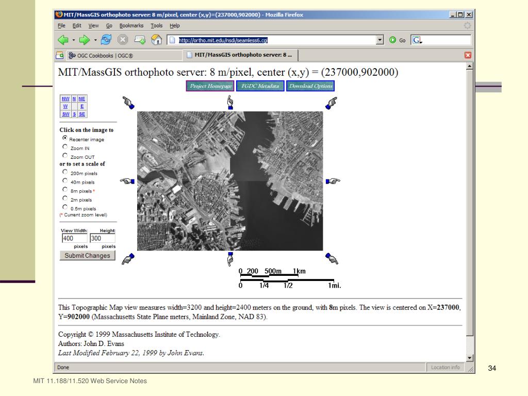This screenshot has height=396, width=528.
Task: Open the Help menu
Action: [x=174, y=26]
